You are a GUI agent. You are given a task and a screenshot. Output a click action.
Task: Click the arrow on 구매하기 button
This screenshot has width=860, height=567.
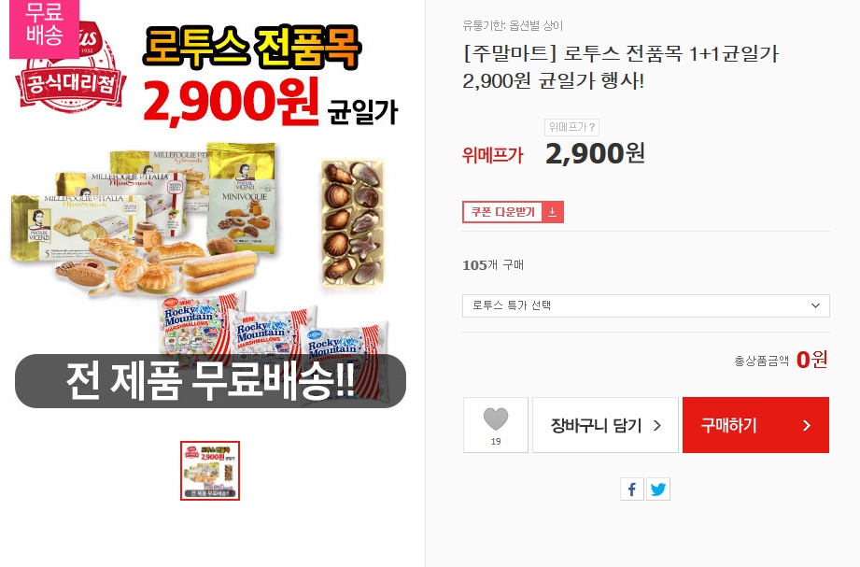pos(806,425)
